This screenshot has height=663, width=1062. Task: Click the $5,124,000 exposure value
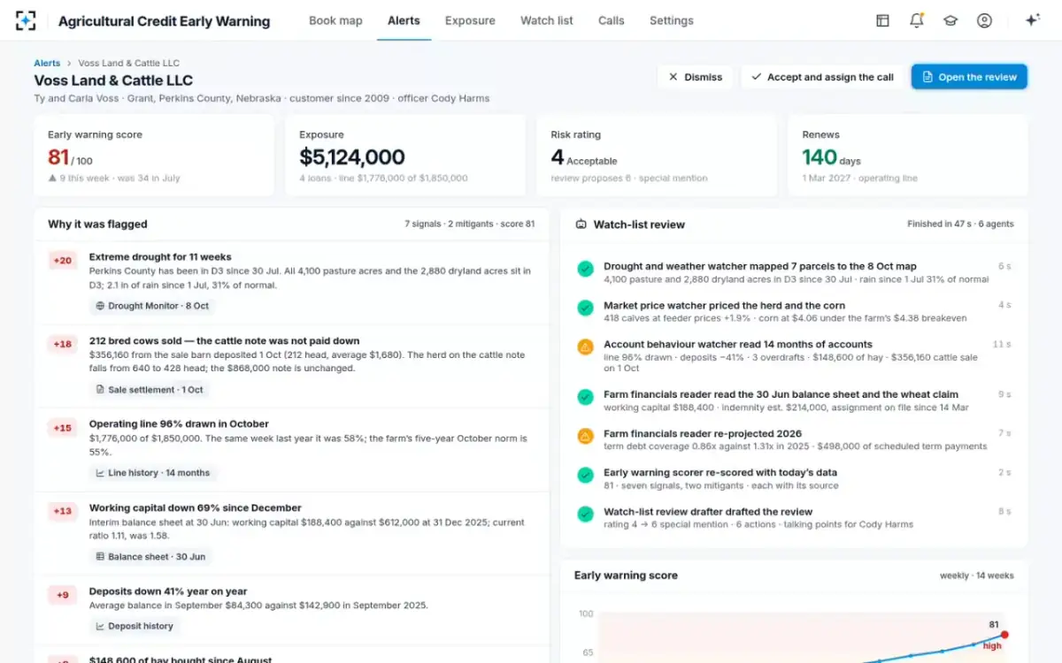352,157
